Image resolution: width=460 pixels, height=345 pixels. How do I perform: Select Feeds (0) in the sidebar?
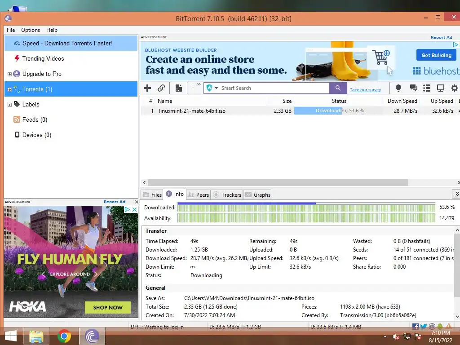pos(35,119)
